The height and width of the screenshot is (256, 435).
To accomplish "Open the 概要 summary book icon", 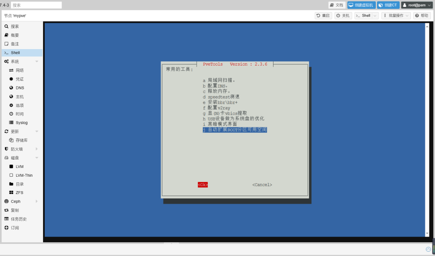I will pyautogui.click(x=6, y=35).
